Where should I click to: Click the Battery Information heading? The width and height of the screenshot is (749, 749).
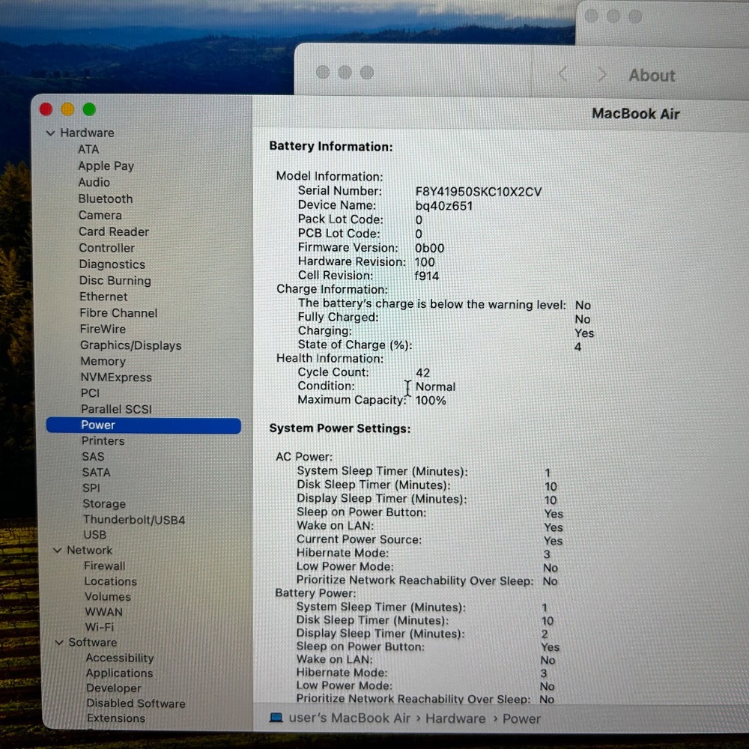pyautogui.click(x=330, y=147)
